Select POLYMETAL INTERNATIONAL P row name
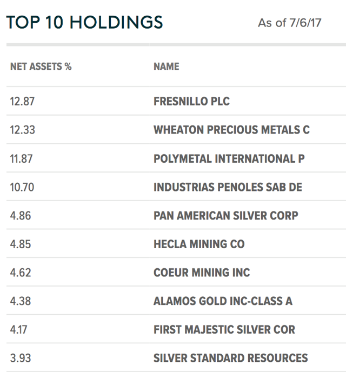The height and width of the screenshot is (378, 346). tap(229, 158)
